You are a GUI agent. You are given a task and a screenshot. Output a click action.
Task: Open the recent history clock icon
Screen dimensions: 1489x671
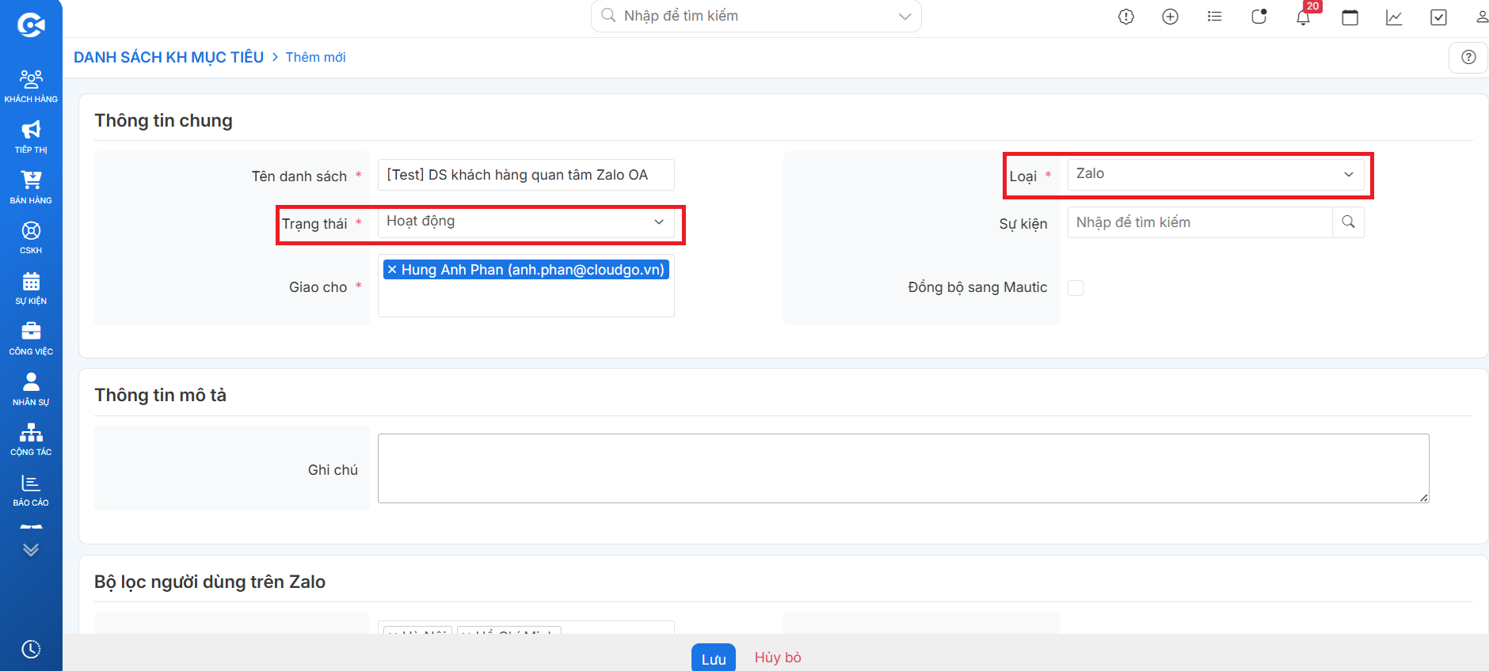[31, 649]
